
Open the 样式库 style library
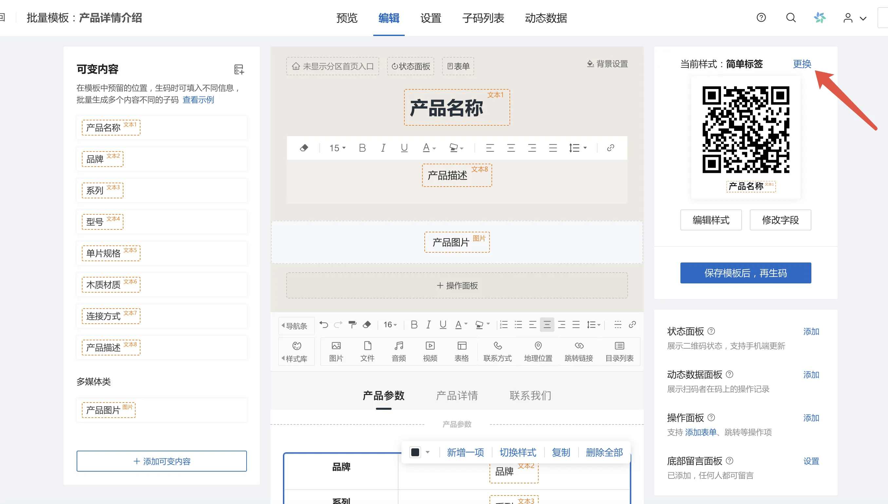pos(296,351)
